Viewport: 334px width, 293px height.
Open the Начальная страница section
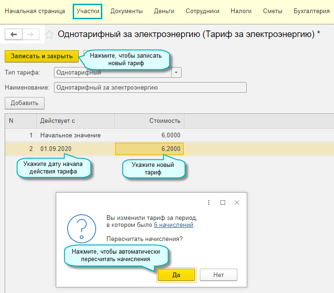point(35,11)
